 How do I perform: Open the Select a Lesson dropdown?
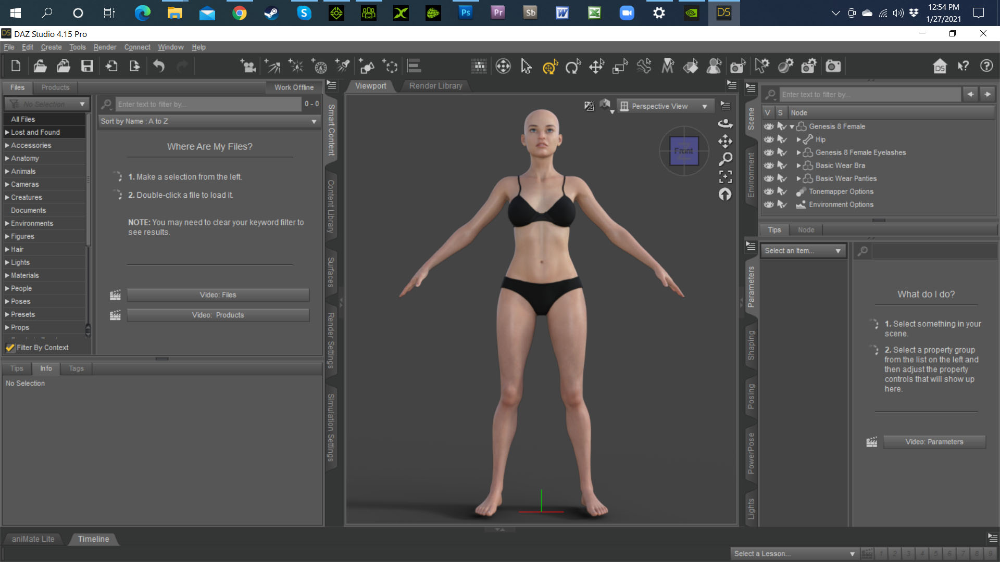point(794,554)
